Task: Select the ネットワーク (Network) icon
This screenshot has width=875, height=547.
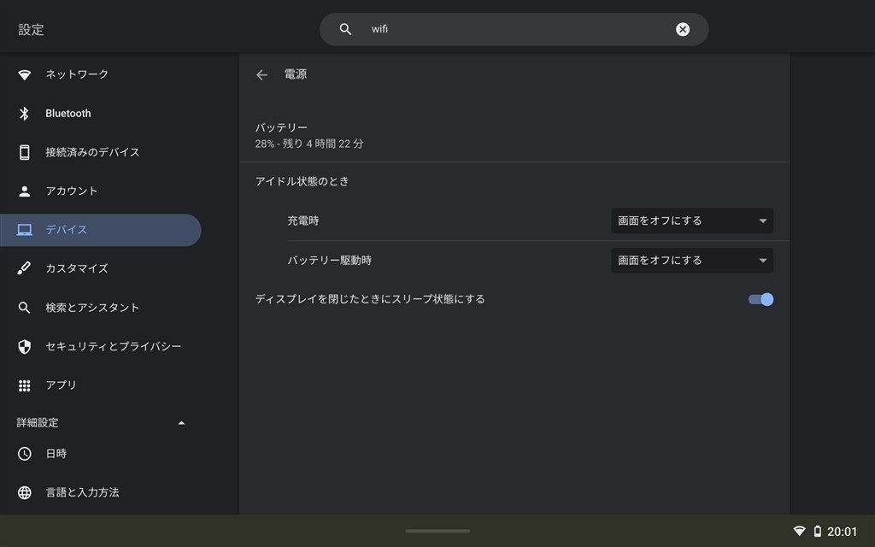Action: (24, 74)
